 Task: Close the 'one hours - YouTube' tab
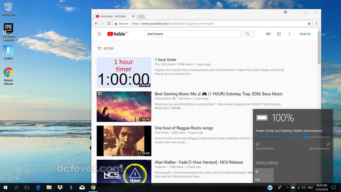tap(133, 16)
